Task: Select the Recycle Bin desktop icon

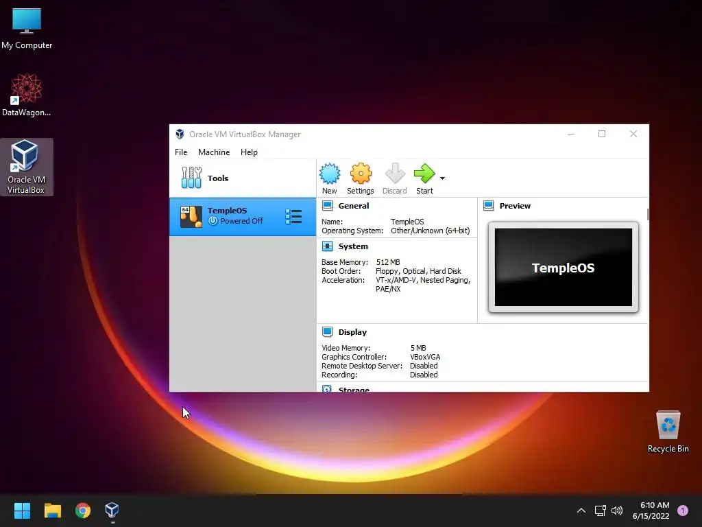Action: click(668, 431)
